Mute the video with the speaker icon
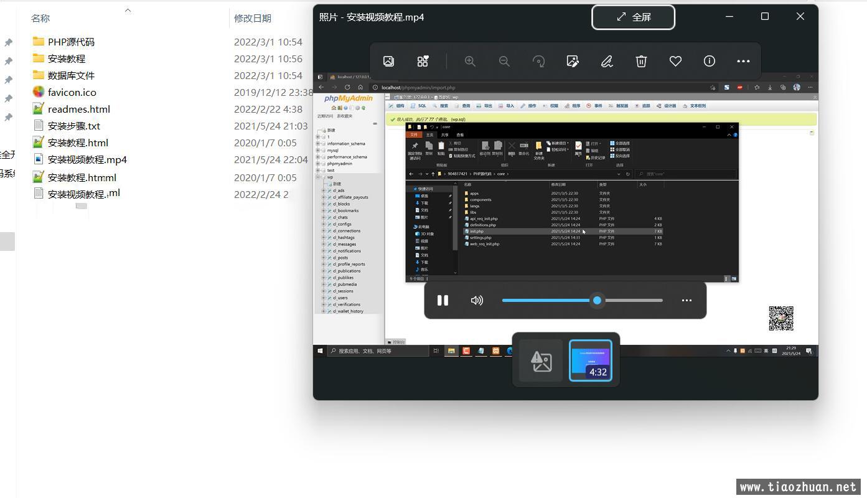Image resolution: width=867 pixels, height=498 pixels. coord(477,300)
